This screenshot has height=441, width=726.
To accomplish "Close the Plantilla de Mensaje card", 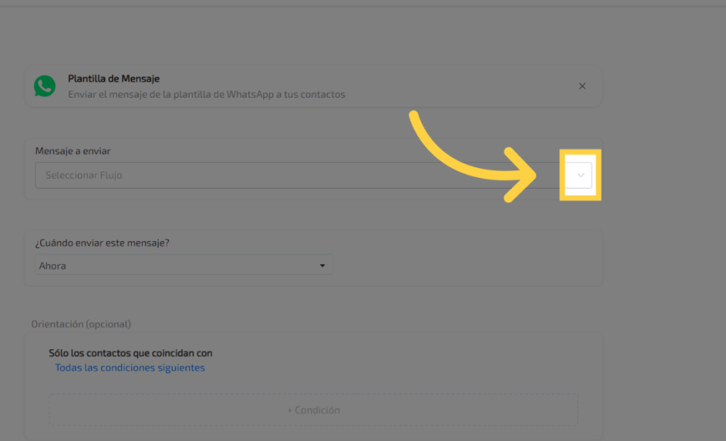I will pos(582,86).
